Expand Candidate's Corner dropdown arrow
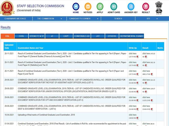The height and width of the screenshot is (126, 169). [98, 19]
